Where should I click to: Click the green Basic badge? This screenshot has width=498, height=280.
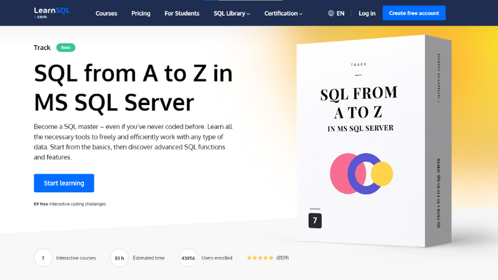pyautogui.click(x=66, y=47)
